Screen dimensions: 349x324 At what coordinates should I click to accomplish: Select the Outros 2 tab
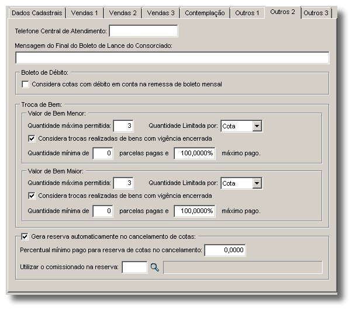(x=283, y=12)
